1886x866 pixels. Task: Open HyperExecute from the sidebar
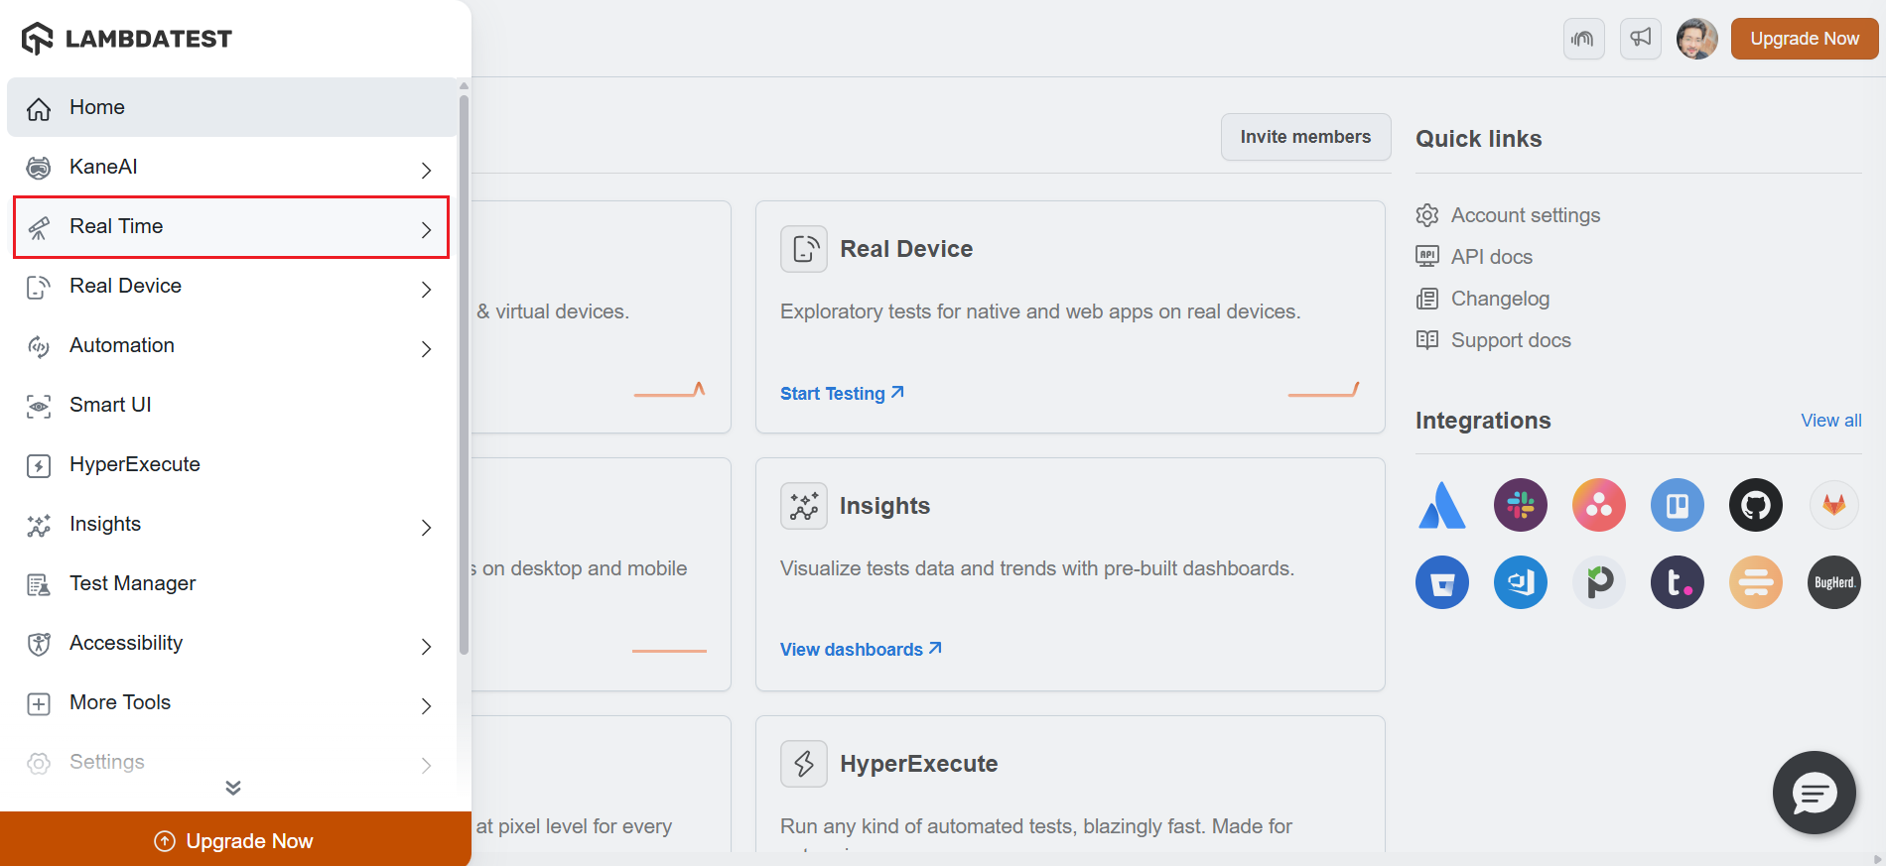(135, 464)
